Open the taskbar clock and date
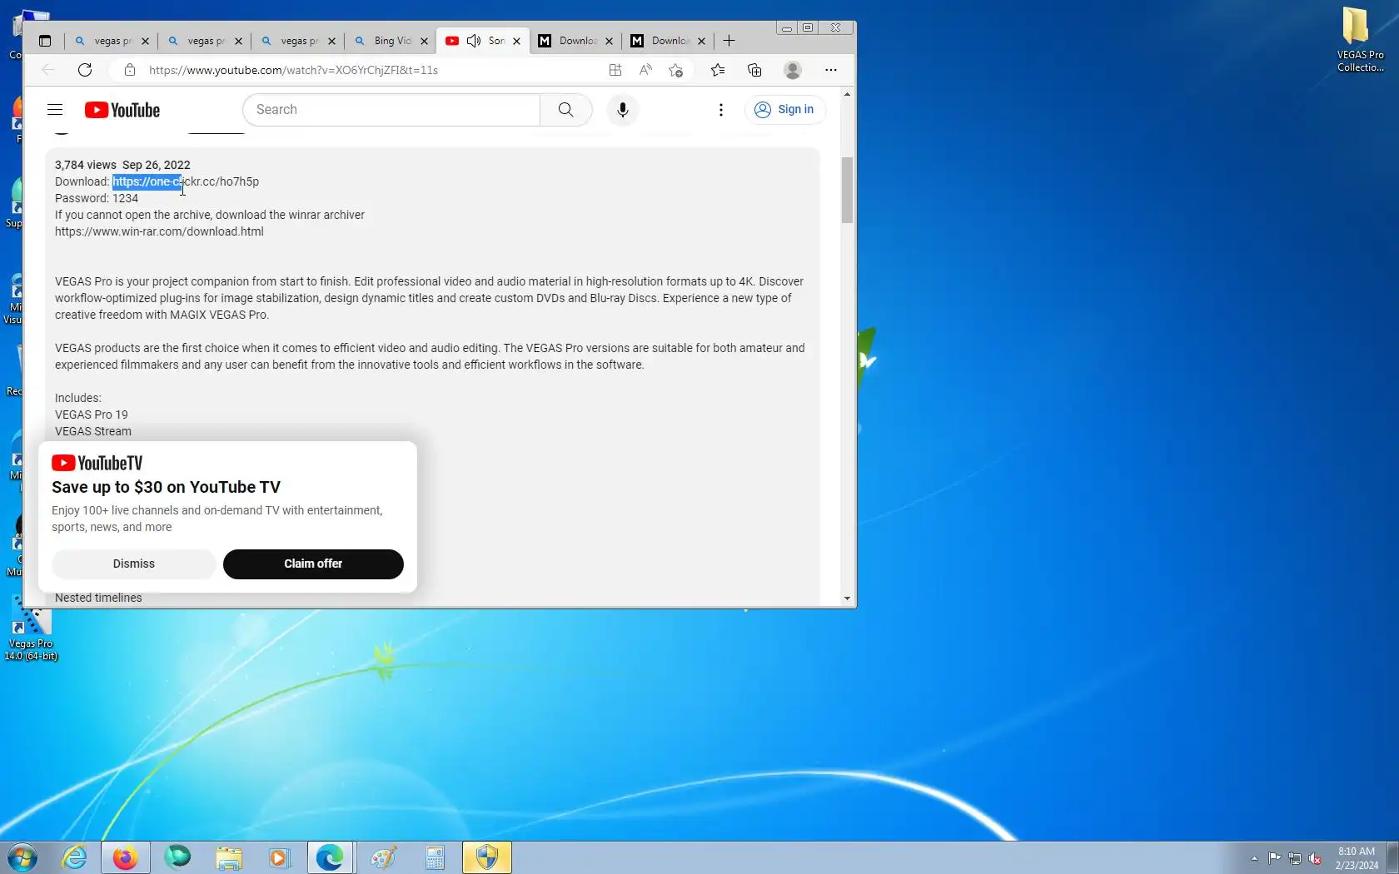The height and width of the screenshot is (874, 1399). coord(1357,858)
